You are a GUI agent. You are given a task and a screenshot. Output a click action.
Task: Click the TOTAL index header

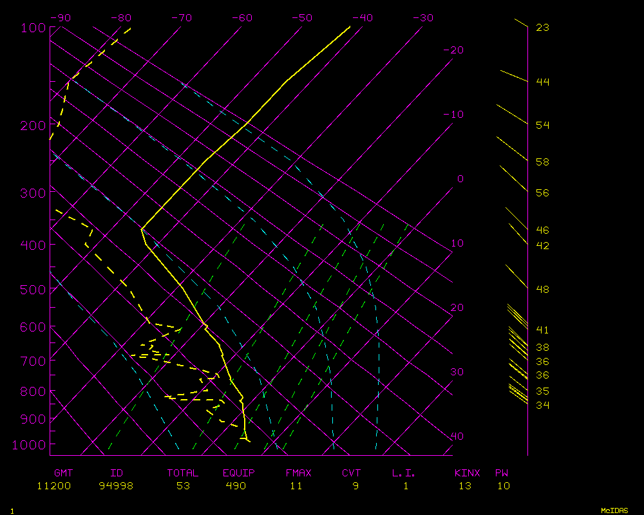pos(183,473)
